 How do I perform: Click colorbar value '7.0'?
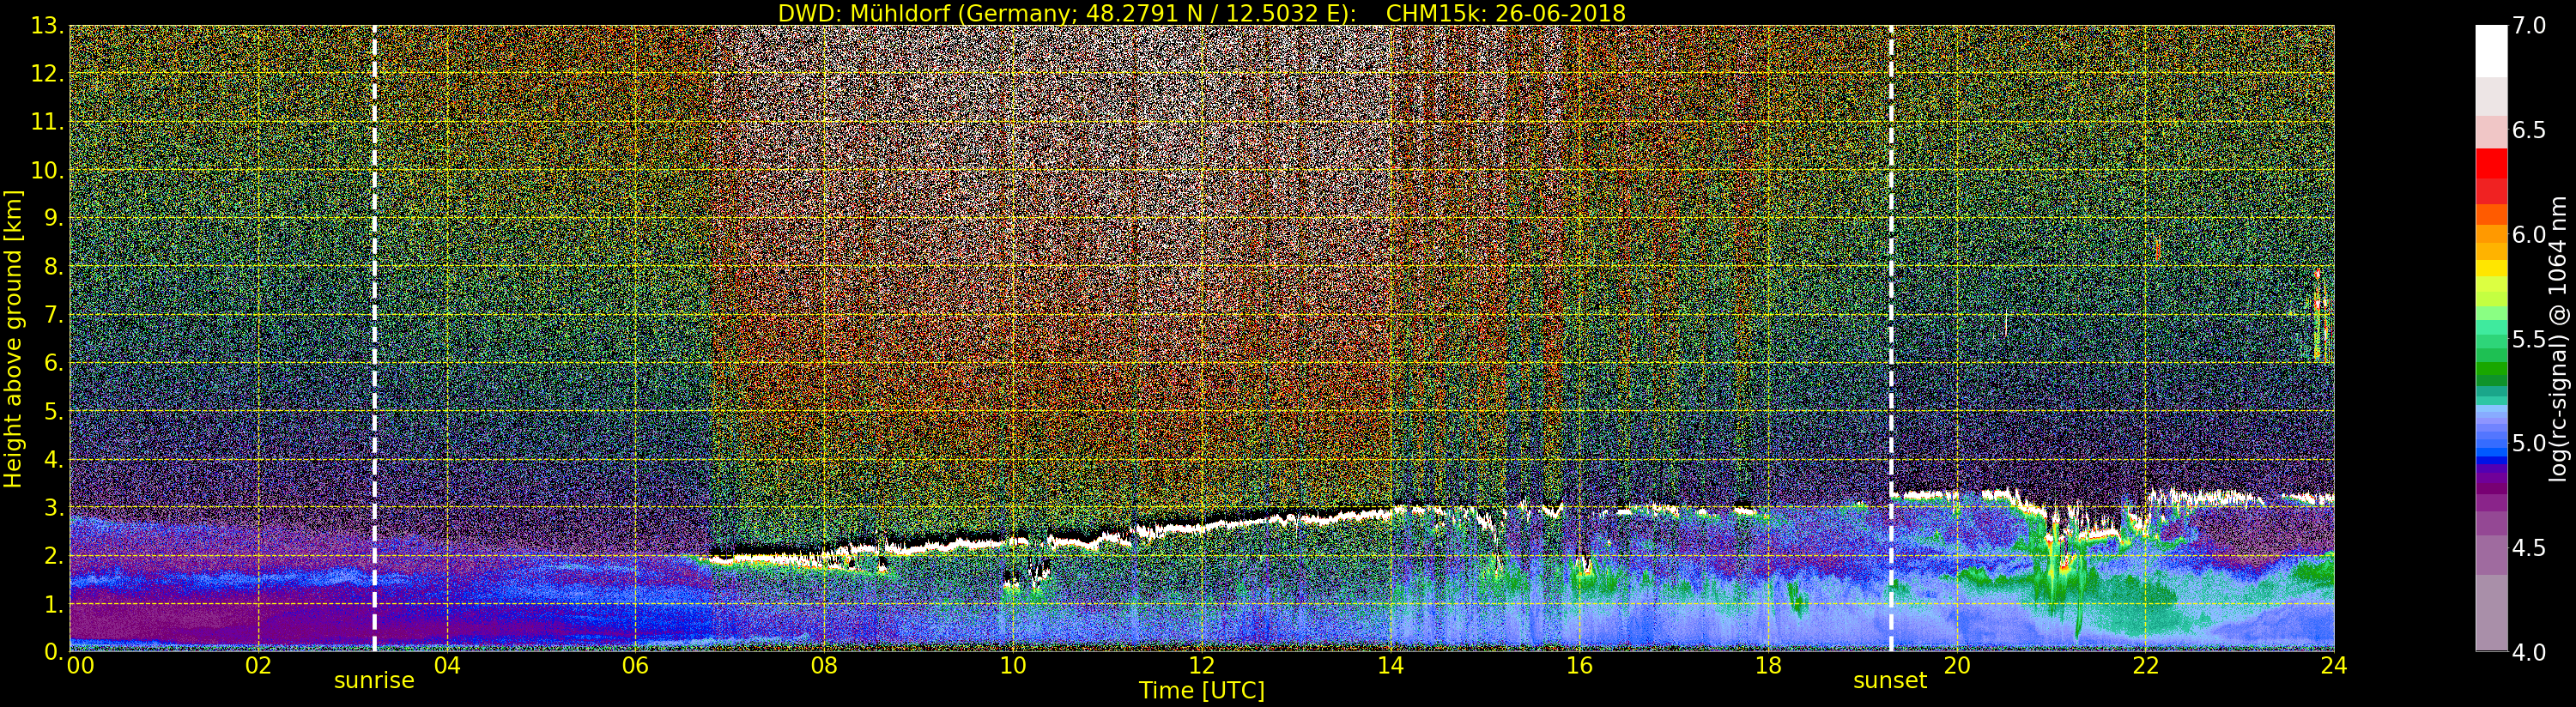click(2529, 26)
